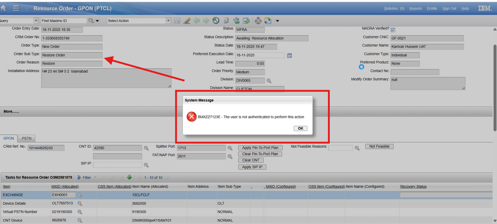
Task: Click the Apply Pin-To-Port Plan button
Action: [260, 148]
